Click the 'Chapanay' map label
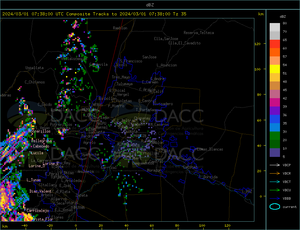 pos(142,118)
